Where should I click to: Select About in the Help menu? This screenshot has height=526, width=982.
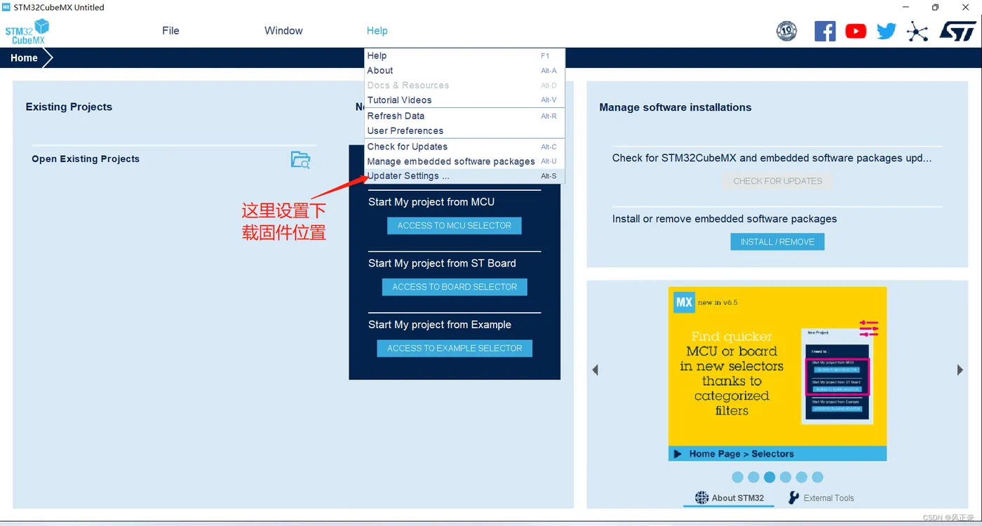coord(464,71)
